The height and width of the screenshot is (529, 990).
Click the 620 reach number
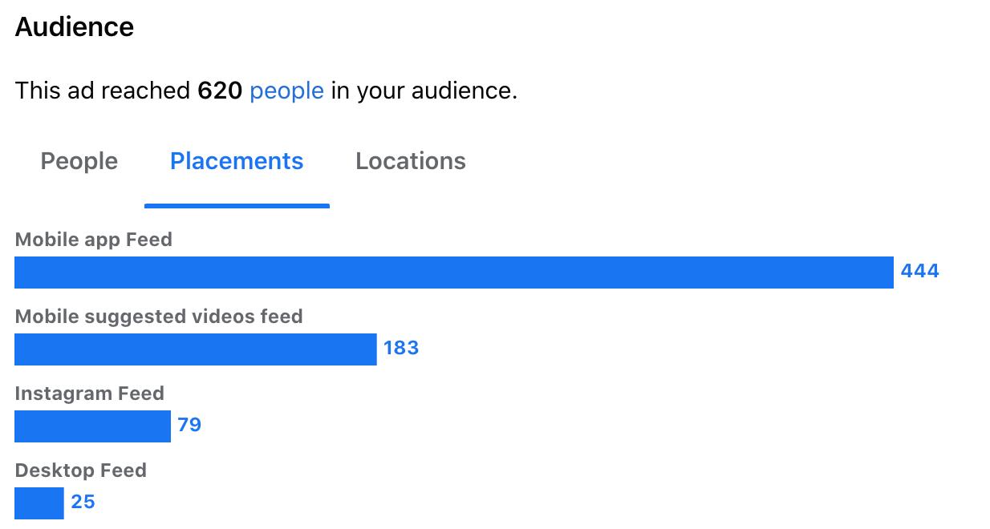tap(220, 91)
